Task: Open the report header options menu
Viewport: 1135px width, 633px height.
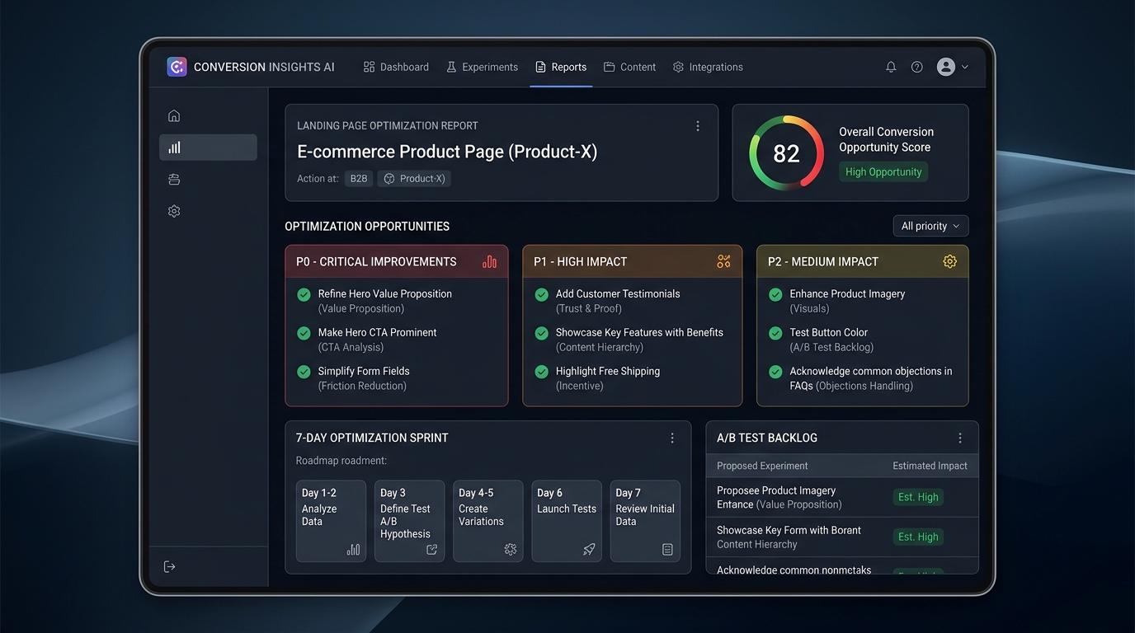Action: (x=698, y=126)
